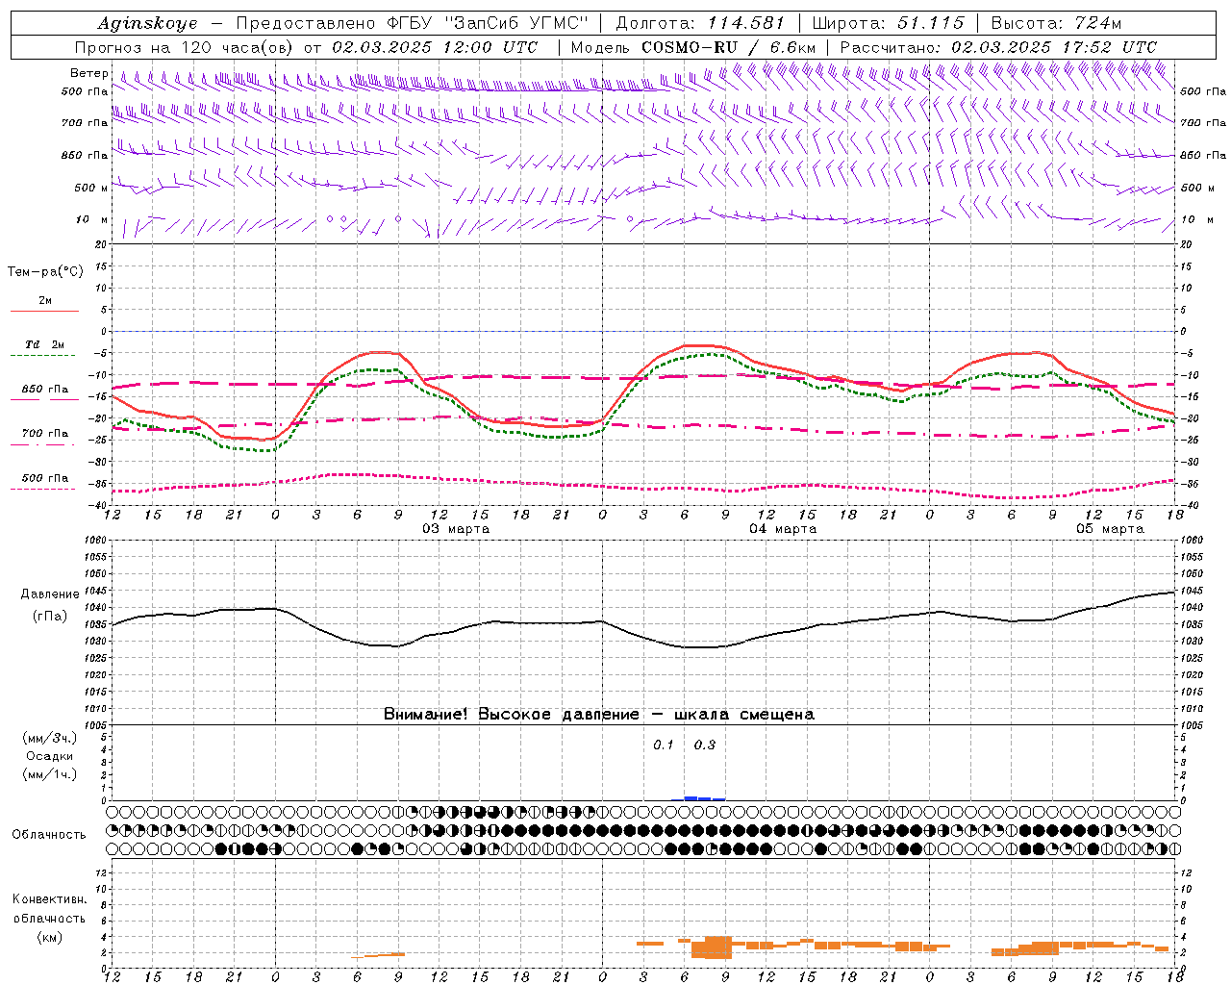Image resolution: width=1231 pixels, height=985 pixels.
Task: Click the 'Тем-ра(°C)' temperature axis title
Action: (45, 272)
